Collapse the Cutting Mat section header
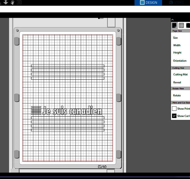Image resolution: width=190 pixels, height=179 pixels. coord(180,68)
